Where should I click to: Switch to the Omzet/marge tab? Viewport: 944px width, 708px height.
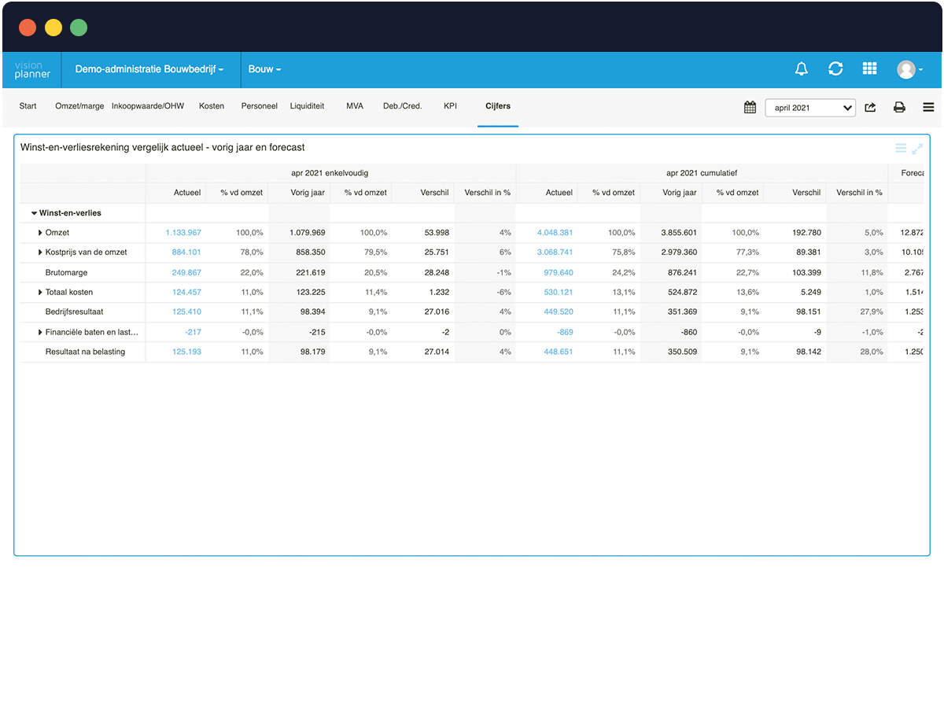pyautogui.click(x=79, y=105)
